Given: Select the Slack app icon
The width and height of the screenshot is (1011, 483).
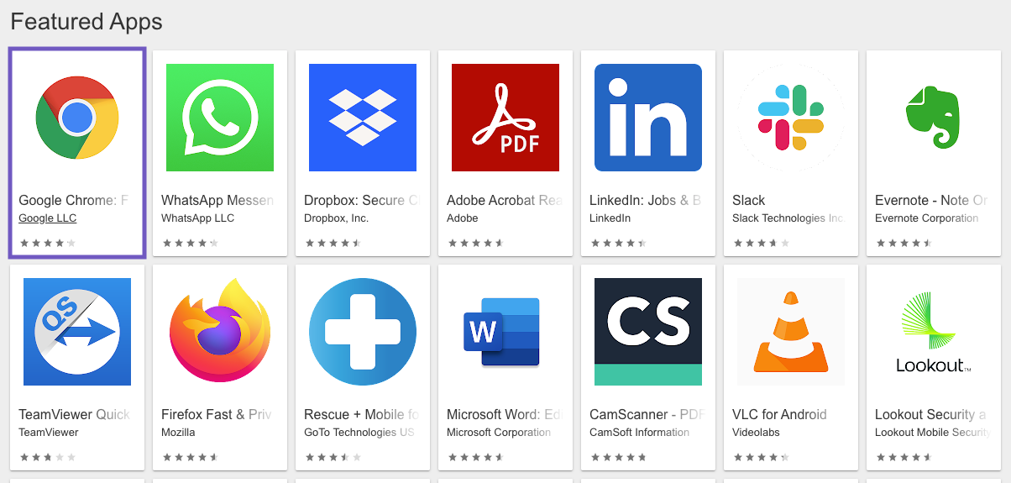Looking at the screenshot, I should click(791, 118).
